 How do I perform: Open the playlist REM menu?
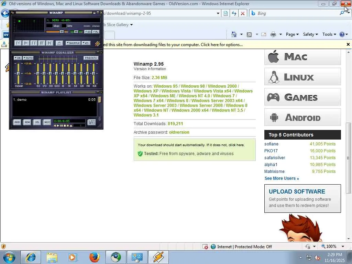pyautogui.click(x=27, y=122)
